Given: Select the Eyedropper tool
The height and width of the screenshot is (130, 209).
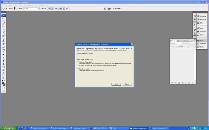Looking at the screenshot, I should 4,73.
